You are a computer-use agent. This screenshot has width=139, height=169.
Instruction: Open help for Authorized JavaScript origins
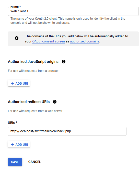click(x=64, y=62)
